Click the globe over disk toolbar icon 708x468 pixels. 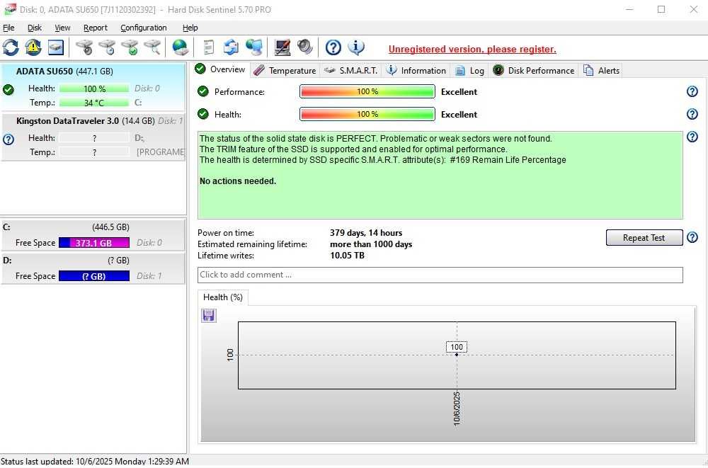[180, 47]
